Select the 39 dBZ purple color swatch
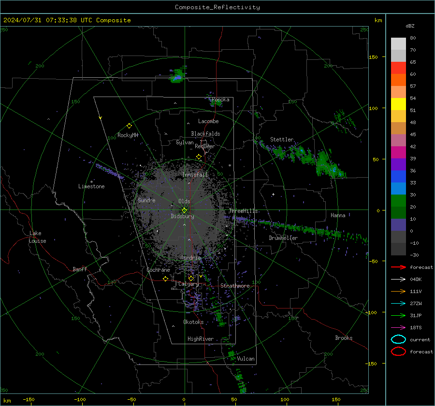435x406 pixels. [398, 164]
